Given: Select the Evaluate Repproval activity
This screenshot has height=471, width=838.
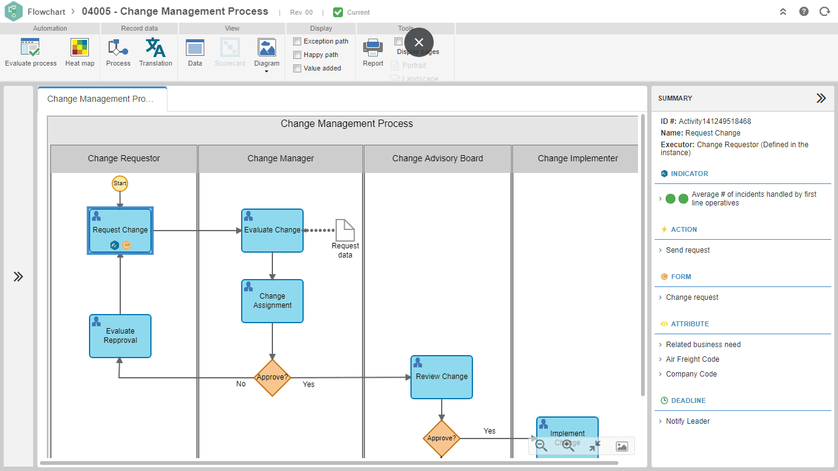Looking at the screenshot, I should (x=120, y=336).
